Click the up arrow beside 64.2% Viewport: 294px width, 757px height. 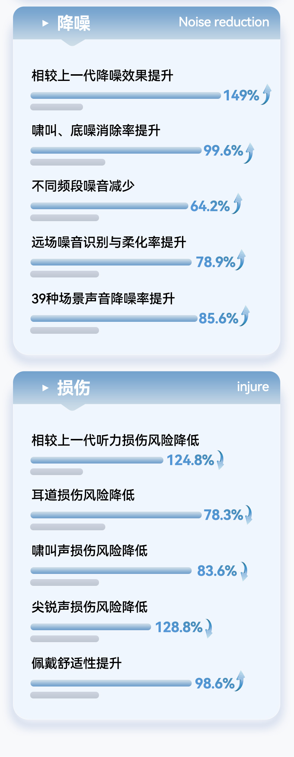(x=237, y=204)
